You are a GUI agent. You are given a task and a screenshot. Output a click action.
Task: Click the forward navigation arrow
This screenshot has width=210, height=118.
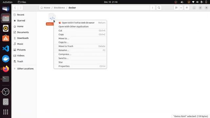pos(20,8)
